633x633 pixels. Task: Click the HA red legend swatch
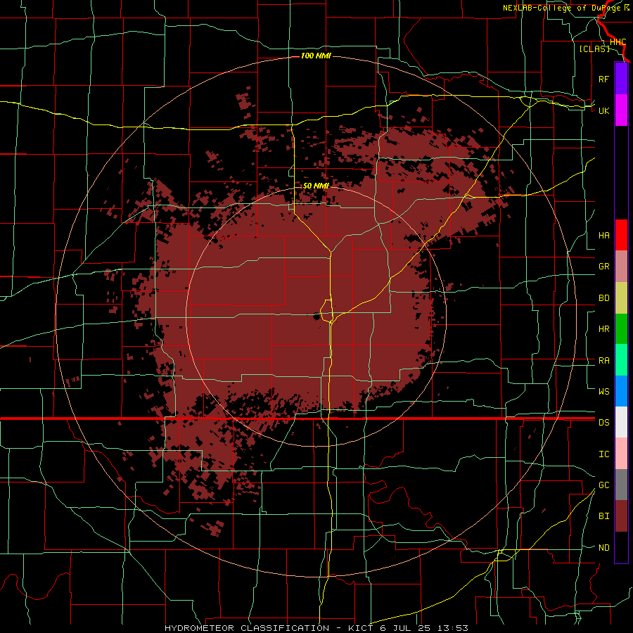tap(621, 235)
